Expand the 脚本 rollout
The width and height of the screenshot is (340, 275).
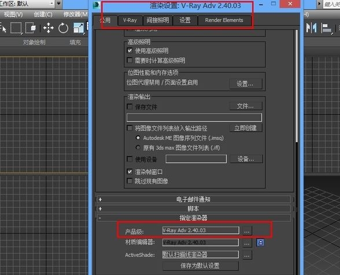click(193, 209)
